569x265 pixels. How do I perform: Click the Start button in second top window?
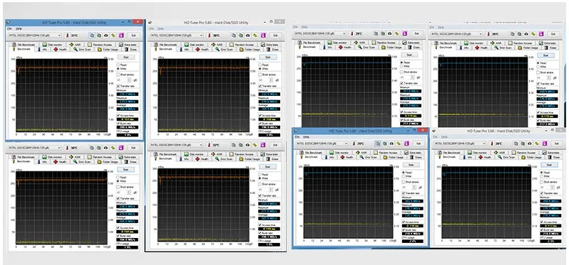(x=268, y=57)
